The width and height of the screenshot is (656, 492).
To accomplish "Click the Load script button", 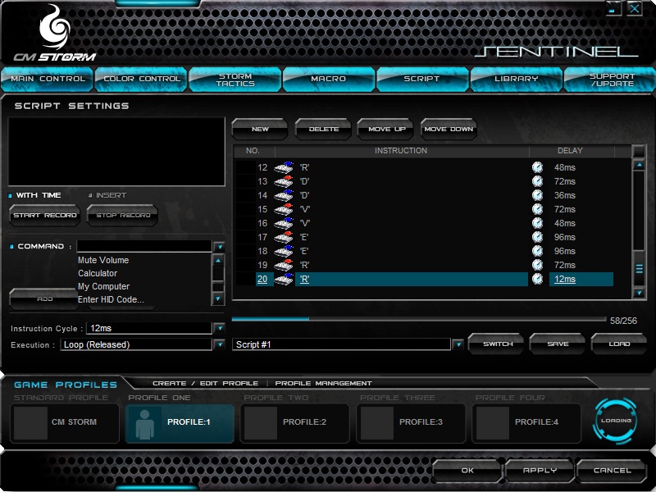I will point(619,344).
